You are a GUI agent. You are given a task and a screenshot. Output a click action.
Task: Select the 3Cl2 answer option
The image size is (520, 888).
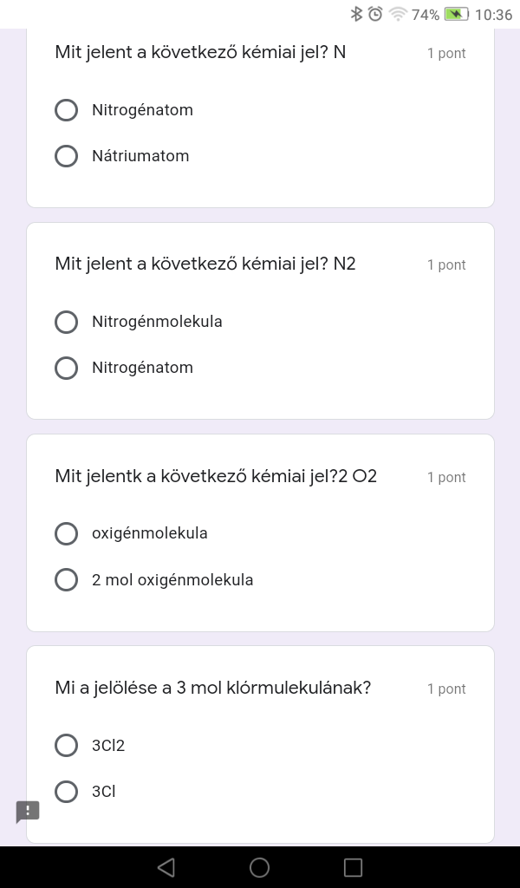pyautogui.click(x=67, y=745)
